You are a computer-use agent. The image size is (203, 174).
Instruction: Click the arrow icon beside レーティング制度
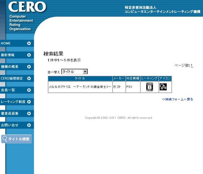click(x=29, y=102)
